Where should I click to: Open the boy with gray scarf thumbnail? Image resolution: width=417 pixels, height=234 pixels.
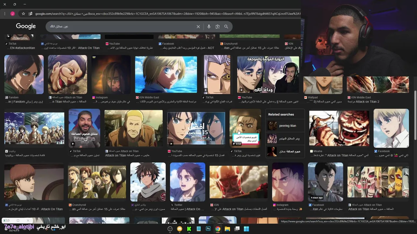point(148,182)
